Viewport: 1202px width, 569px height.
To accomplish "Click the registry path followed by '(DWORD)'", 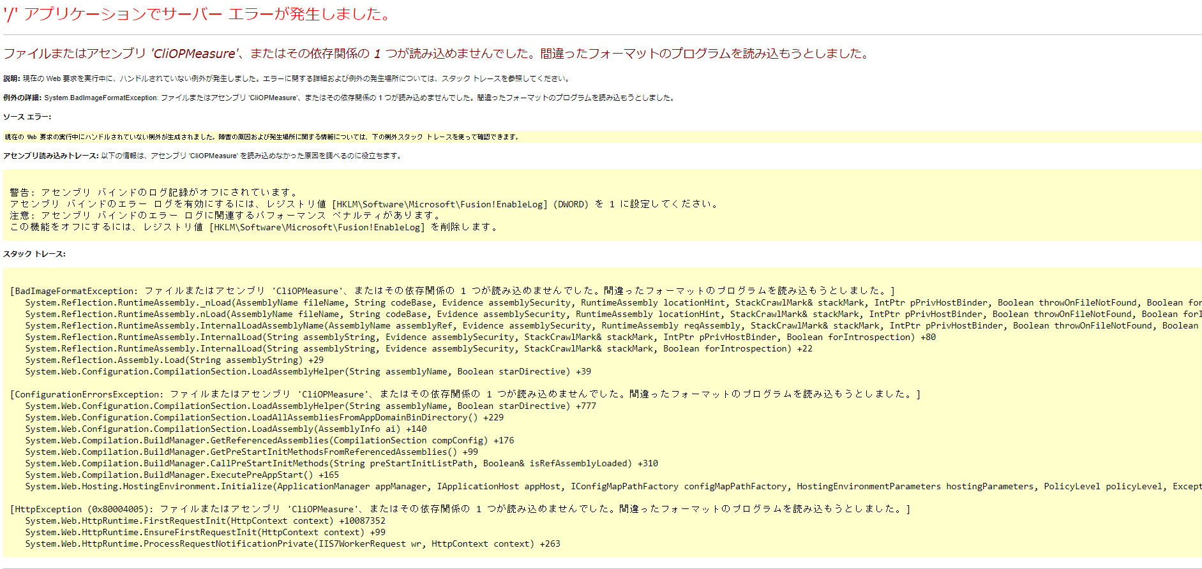I will click(440, 204).
